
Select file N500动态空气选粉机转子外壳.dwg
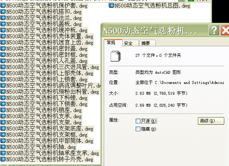[x=47, y=159]
